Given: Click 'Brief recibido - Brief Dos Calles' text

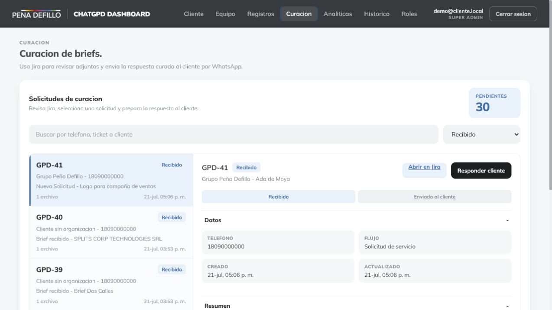Looking at the screenshot, I should tap(75, 291).
